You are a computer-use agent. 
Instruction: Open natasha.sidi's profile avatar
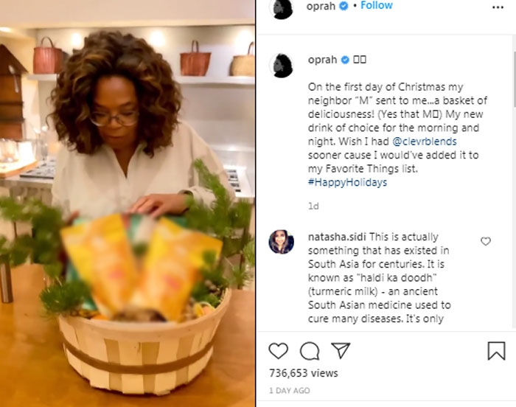[x=282, y=242]
